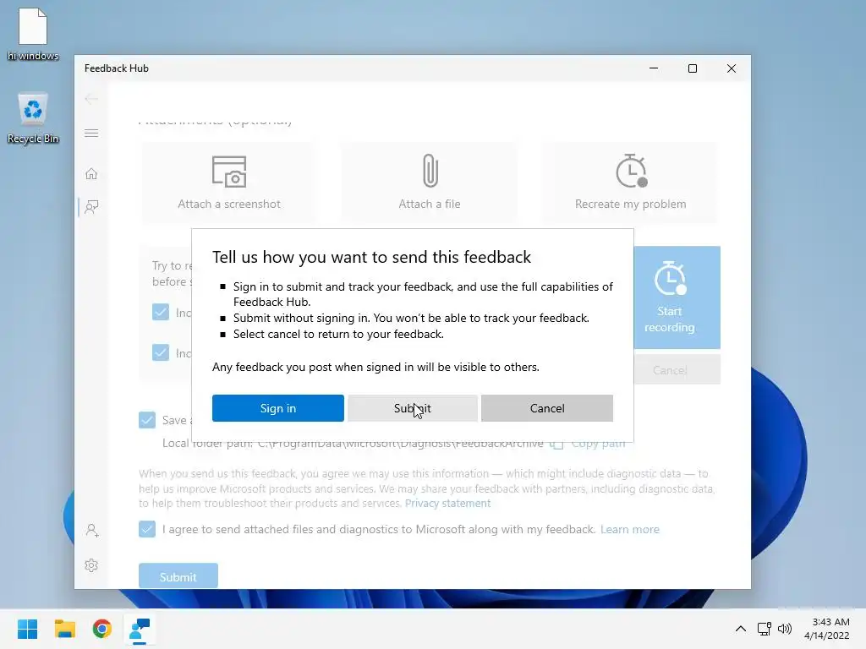Maximize the Feedback Hub window
This screenshot has height=649, width=866.
click(693, 68)
